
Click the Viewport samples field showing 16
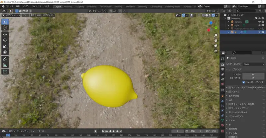pos(253,78)
